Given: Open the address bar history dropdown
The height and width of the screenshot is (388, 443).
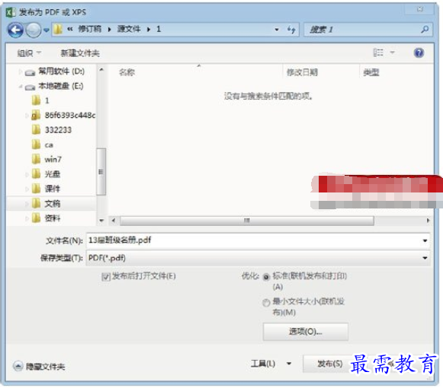Looking at the screenshot, I should tap(277, 30).
